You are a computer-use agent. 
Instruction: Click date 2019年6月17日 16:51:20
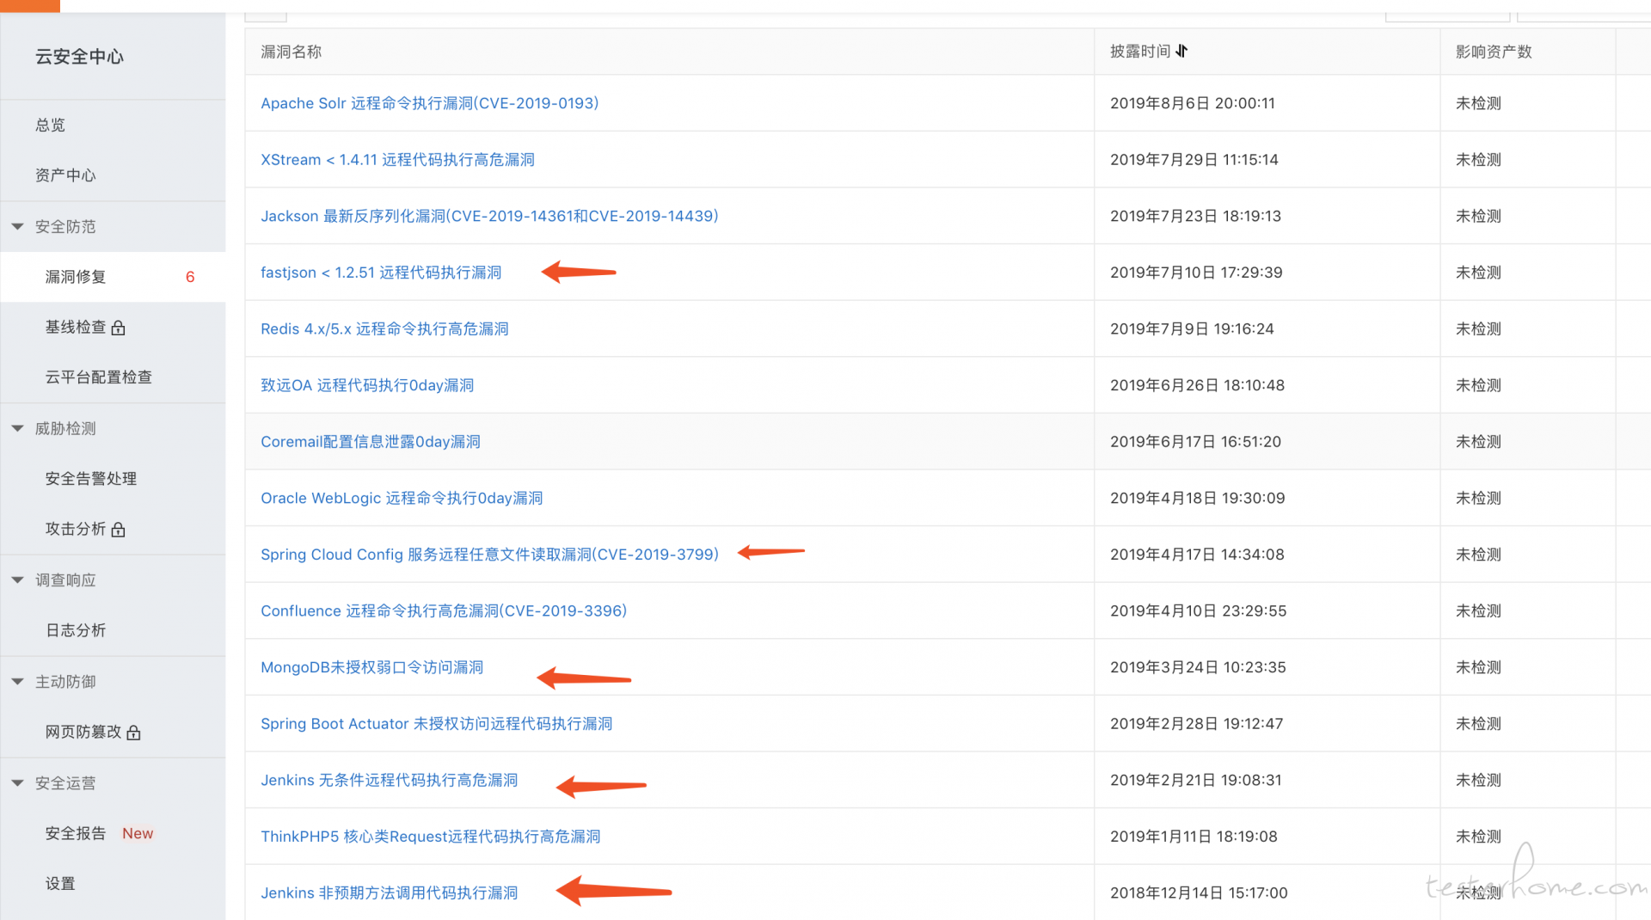[1195, 442]
